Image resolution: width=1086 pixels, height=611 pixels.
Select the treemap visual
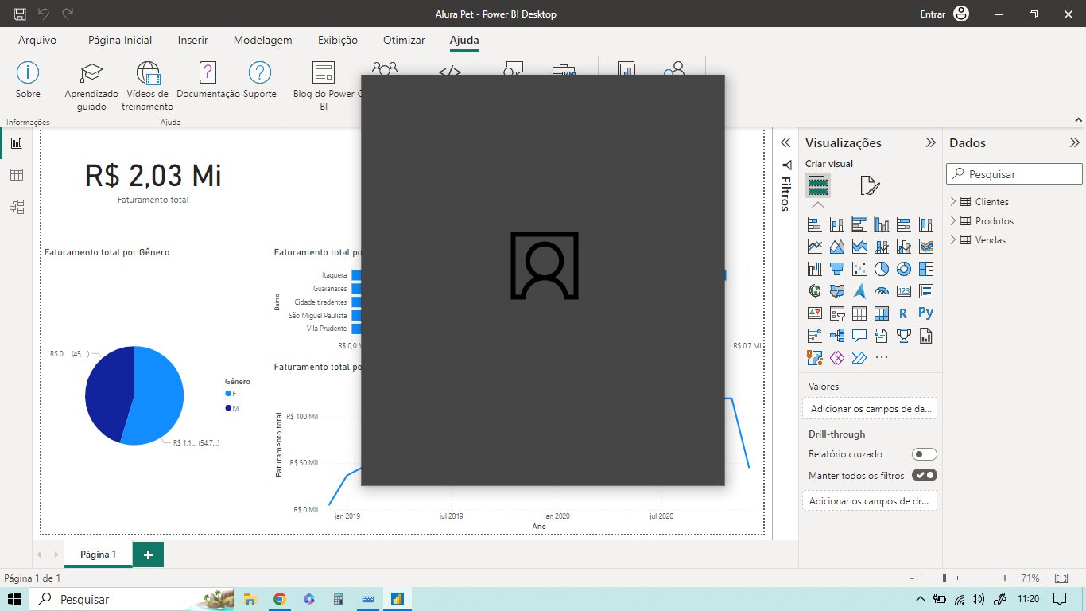tap(925, 269)
